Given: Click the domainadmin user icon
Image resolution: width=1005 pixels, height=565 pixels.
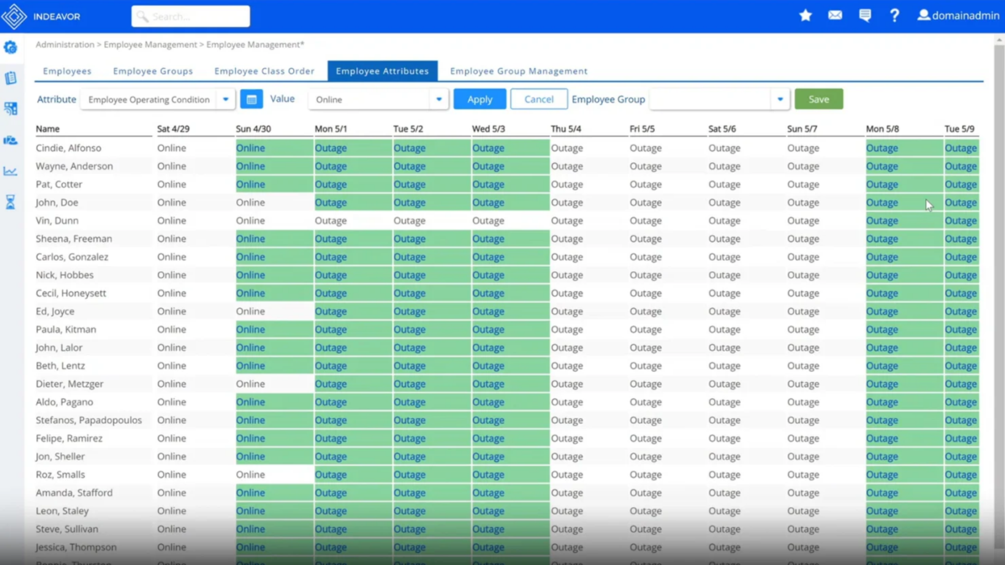Looking at the screenshot, I should pos(924,15).
